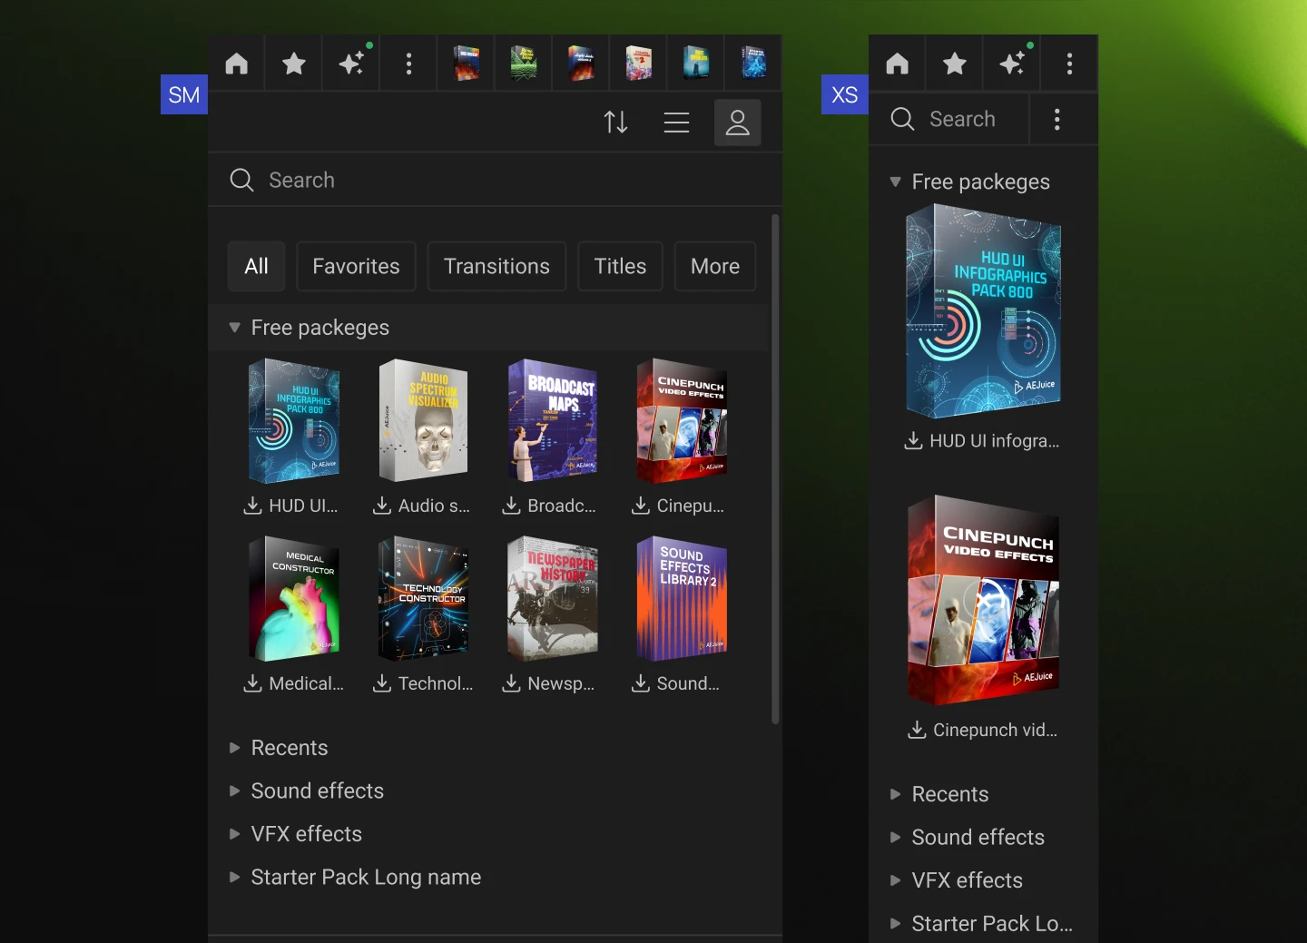Select the Newspaper History pack thumbnail
Screen dimensions: 1307x943
553,598
